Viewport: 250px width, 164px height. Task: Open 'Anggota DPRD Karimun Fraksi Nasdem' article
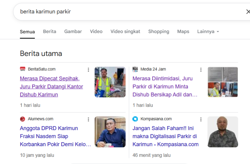[55, 136]
